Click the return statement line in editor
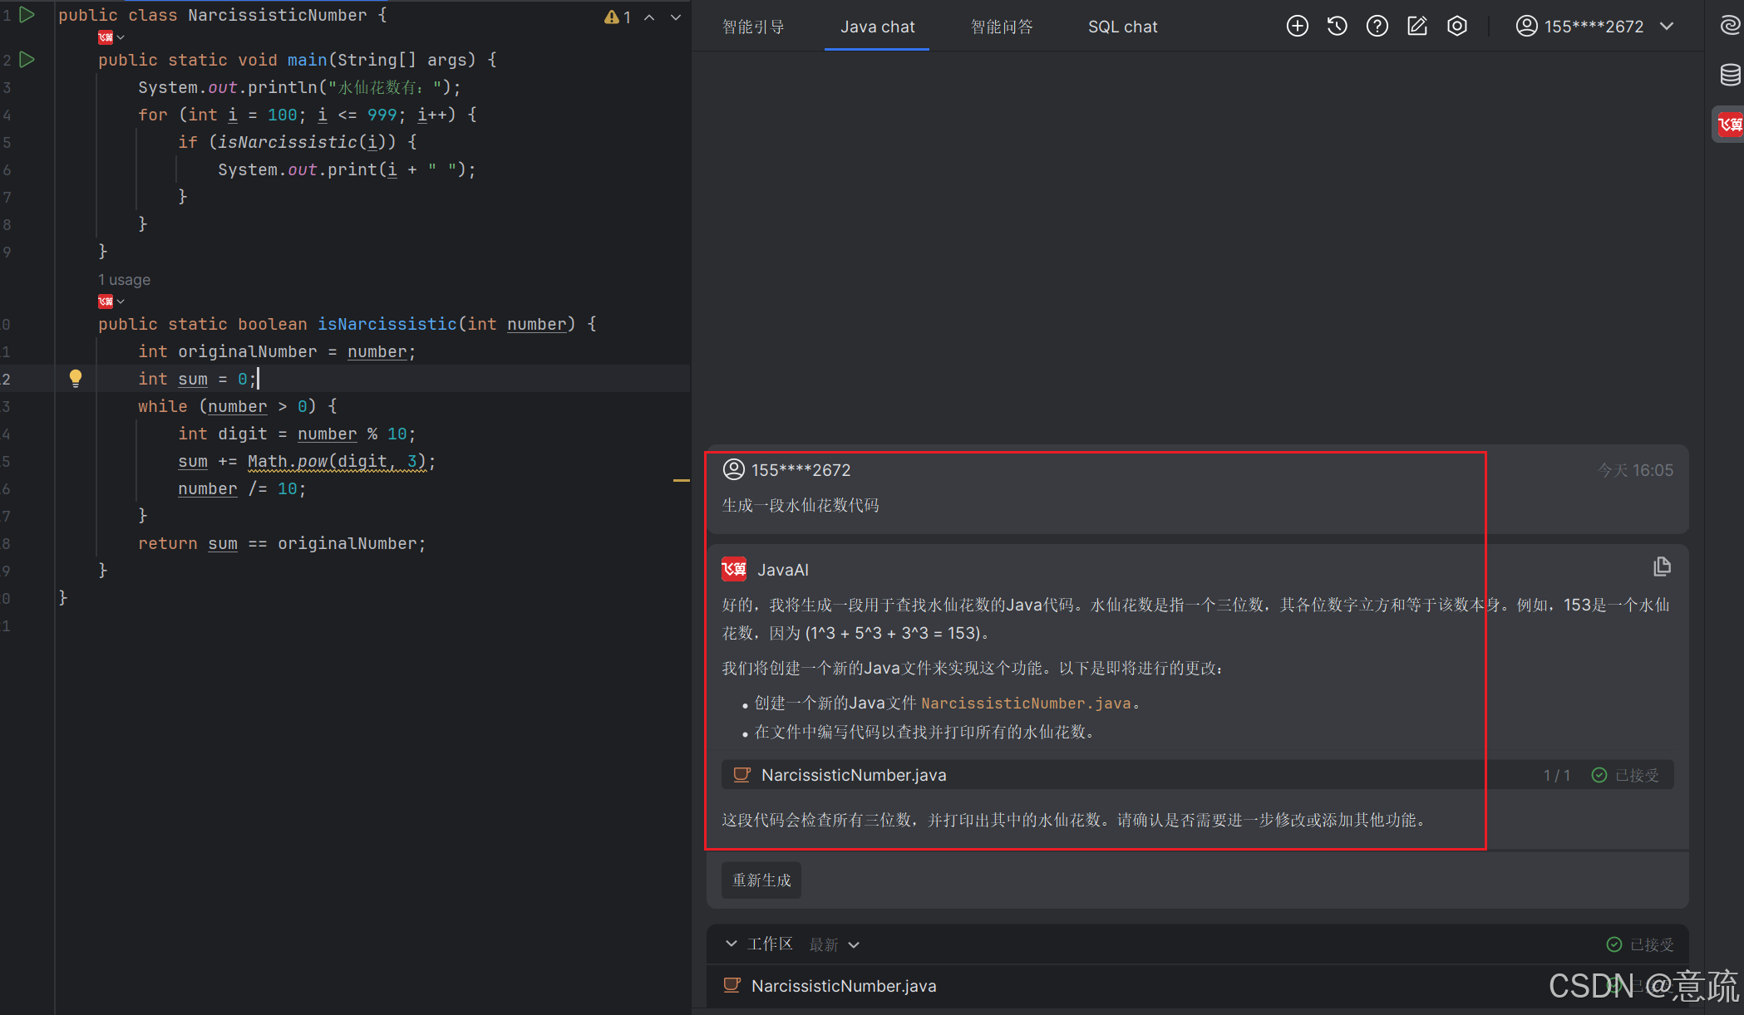Image resolution: width=1744 pixels, height=1015 pixels. [282, 543]
